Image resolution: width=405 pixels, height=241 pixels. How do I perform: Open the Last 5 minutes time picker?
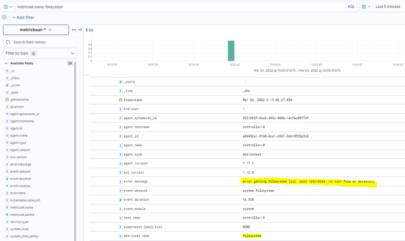pos(388,7)
